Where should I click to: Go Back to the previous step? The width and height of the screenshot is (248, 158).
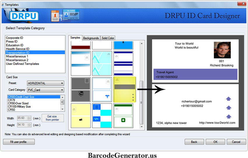(194, 142)
